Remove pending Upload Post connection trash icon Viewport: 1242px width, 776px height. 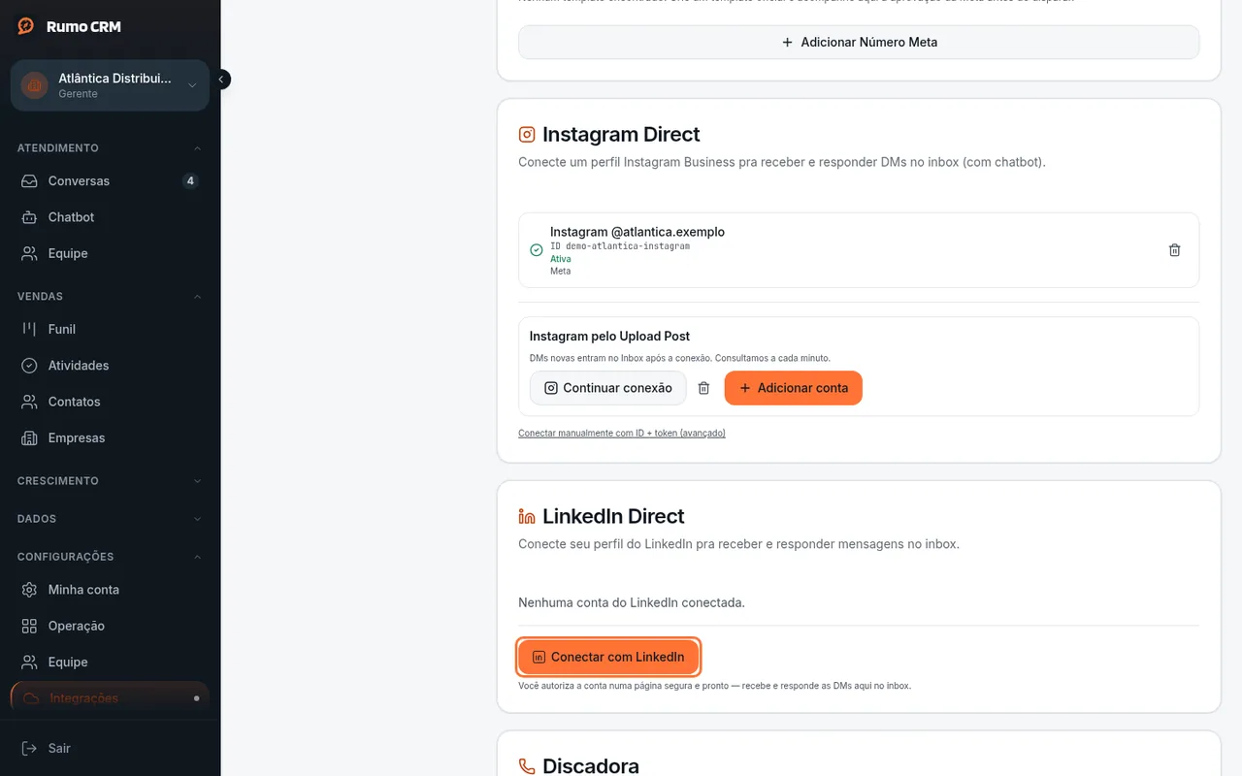[704, 388]
